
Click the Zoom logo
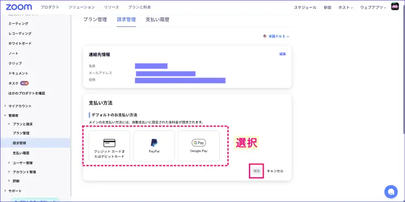coord(19,7)
